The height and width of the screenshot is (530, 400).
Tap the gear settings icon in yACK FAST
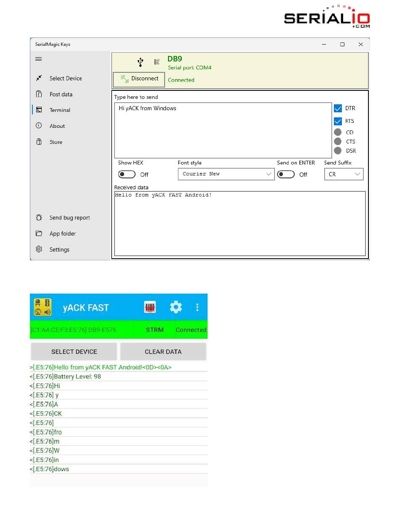pos(176,307)
